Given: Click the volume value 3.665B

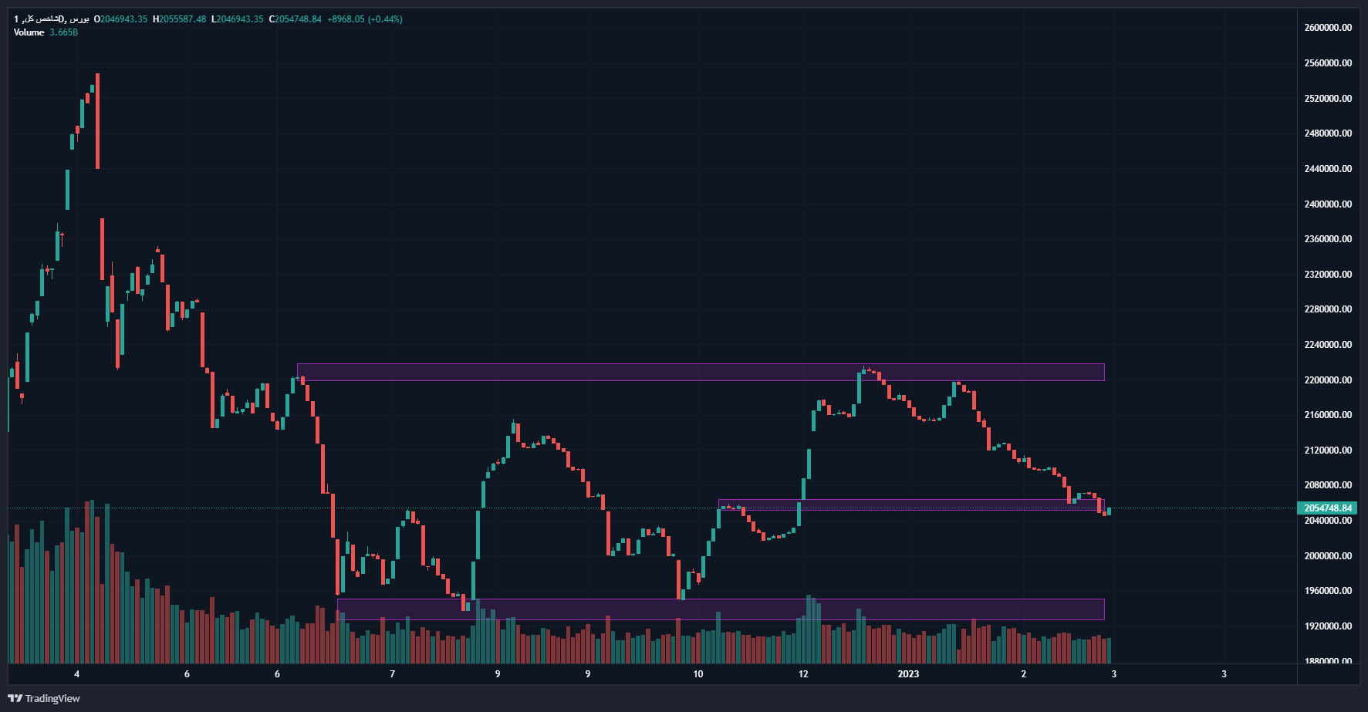Looking at the screenshot, I should (x=64, y=32).
